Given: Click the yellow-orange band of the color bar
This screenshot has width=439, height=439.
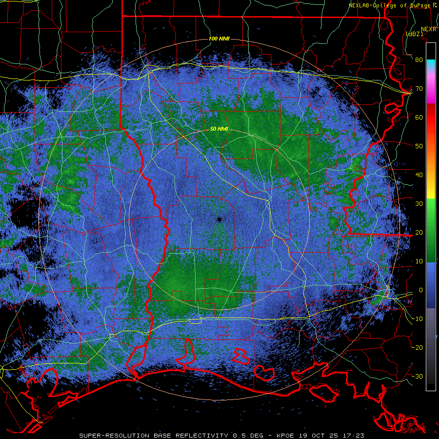Looking at the screenshot, I should point(431,175).
